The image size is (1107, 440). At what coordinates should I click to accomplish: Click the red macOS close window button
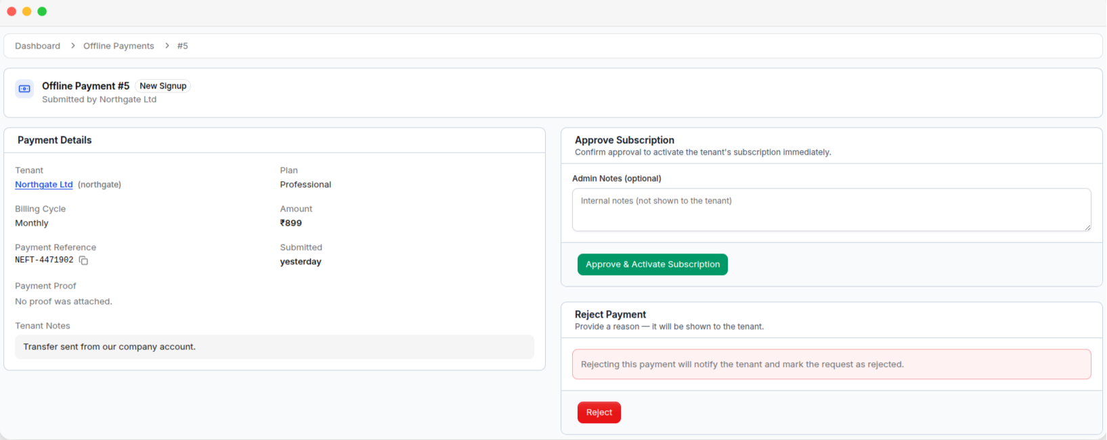coord(12,11)
